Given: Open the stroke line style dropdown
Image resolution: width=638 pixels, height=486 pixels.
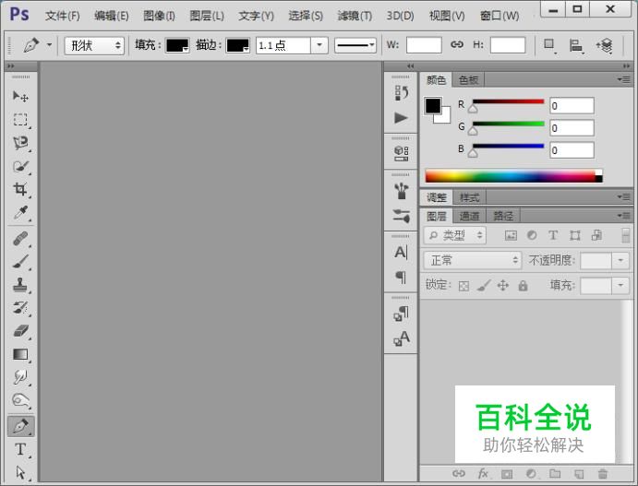Looking at the screenshot, I should tap(355, 45).
